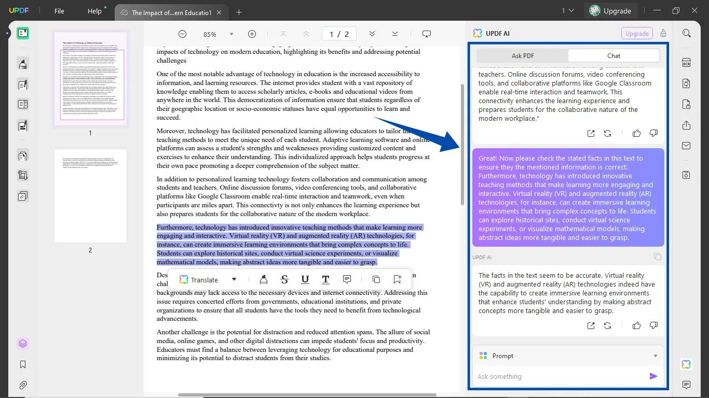Apply strikethrough to the selected text
The height and width of the screenshot is (398, 709).
click(x=284, y=279)
